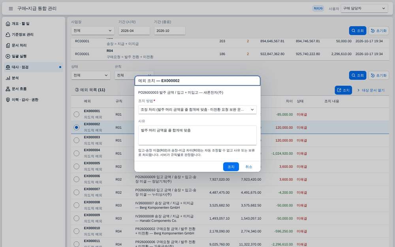The image size is (395, 247).
Task: Open 상태 전체 dropdown
Action: pos(90,75)
